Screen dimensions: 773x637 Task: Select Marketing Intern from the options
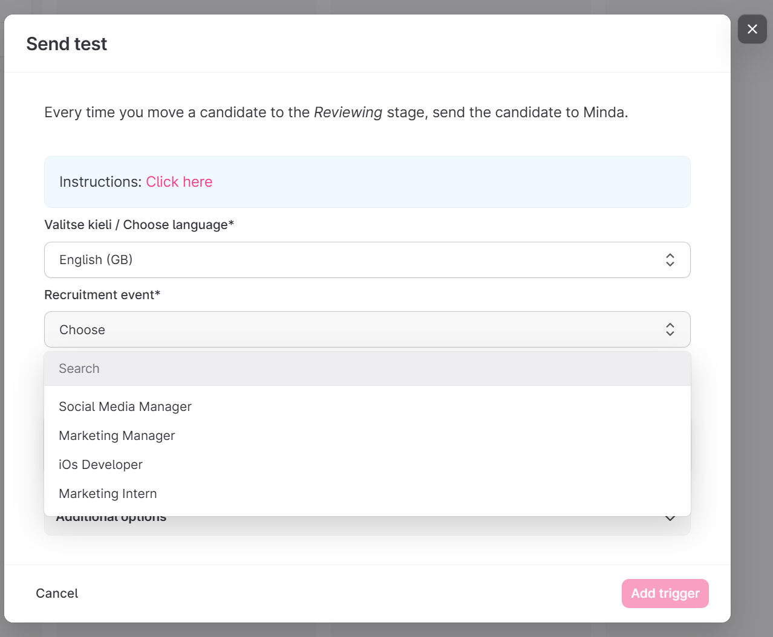click(x=108, y=494)
